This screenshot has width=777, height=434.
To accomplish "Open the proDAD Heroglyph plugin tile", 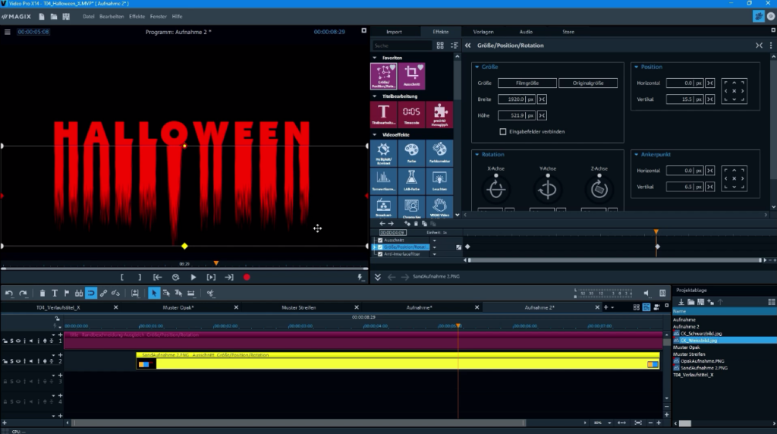I will (x=439, y=115).
